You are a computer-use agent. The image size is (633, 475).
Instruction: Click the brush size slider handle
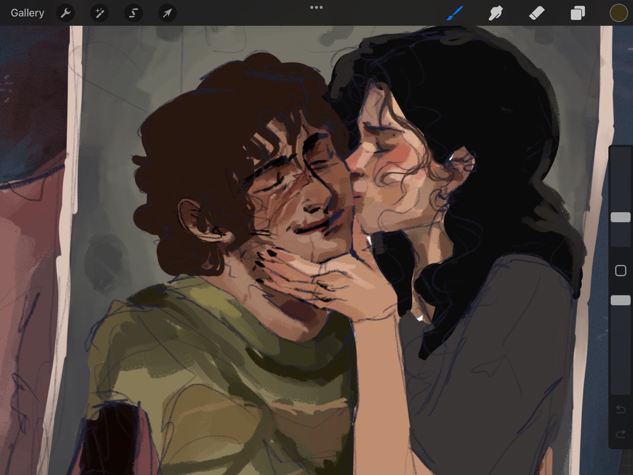click(x=620, y=217)
